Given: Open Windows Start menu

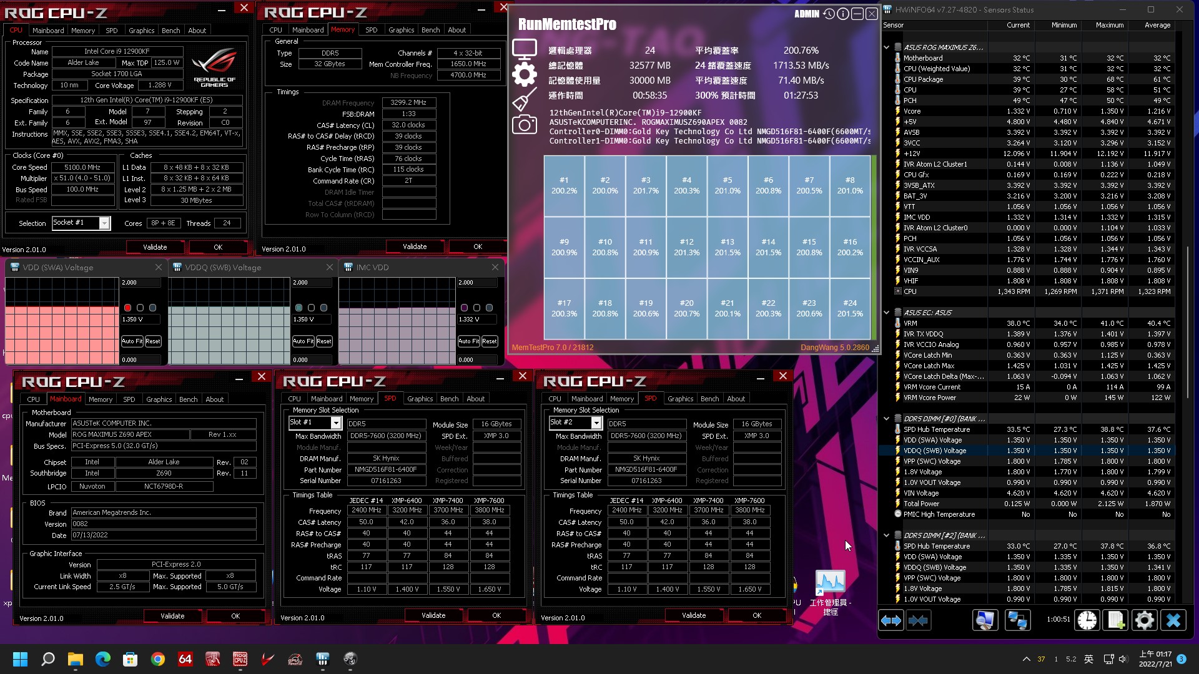Looking at the screenshot, I should coord(20,659).
